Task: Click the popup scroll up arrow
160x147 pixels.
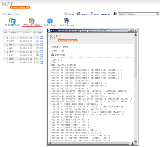Action: pyautogui.click(x=136, y=34)
